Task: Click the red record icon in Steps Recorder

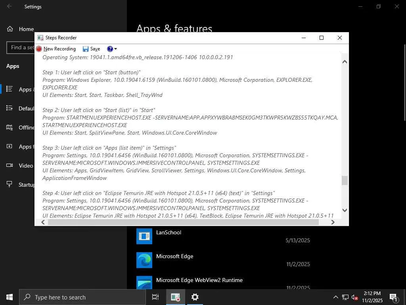Action: coord(39,49)
